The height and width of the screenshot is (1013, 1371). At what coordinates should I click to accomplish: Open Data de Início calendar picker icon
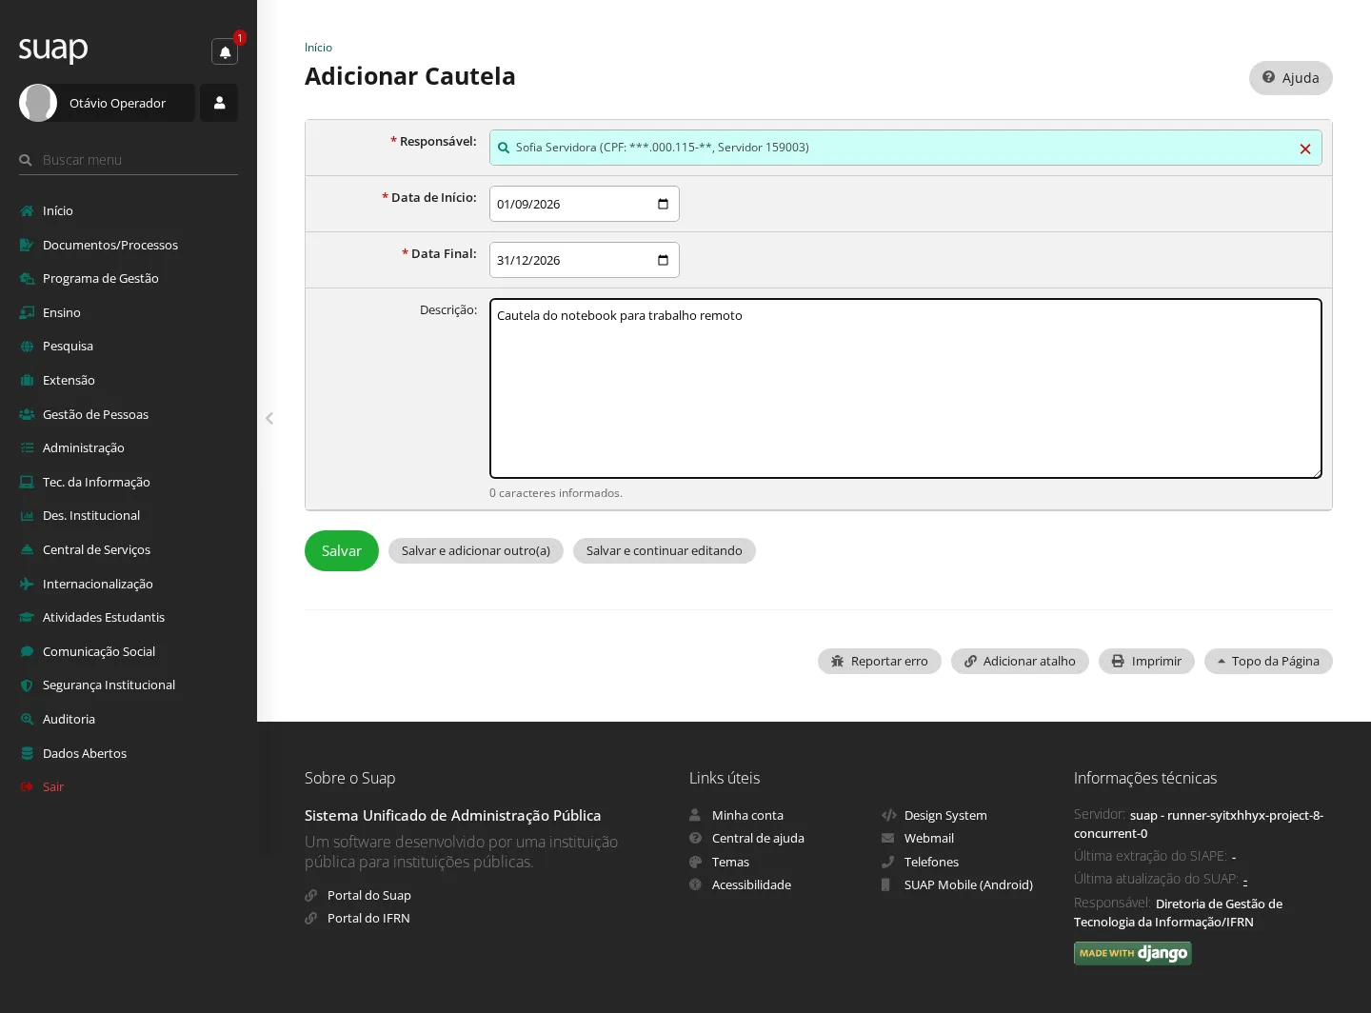click(664, 204)
